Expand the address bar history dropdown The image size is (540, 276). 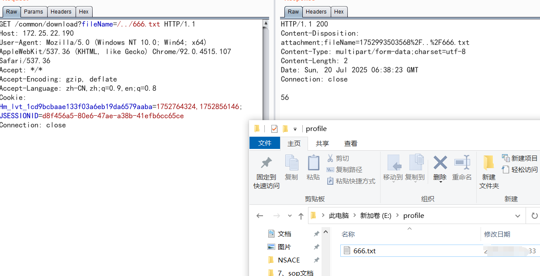518,216
